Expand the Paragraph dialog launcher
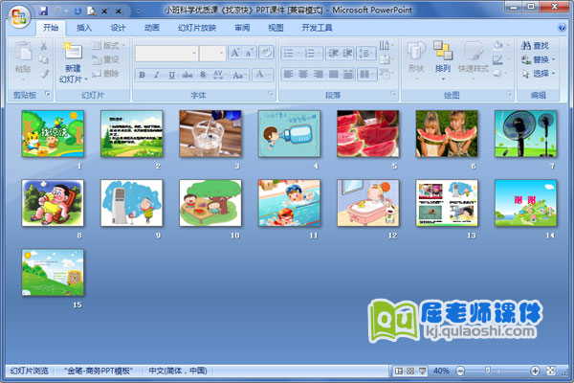The image size is (574, 383). click(393, 95)
